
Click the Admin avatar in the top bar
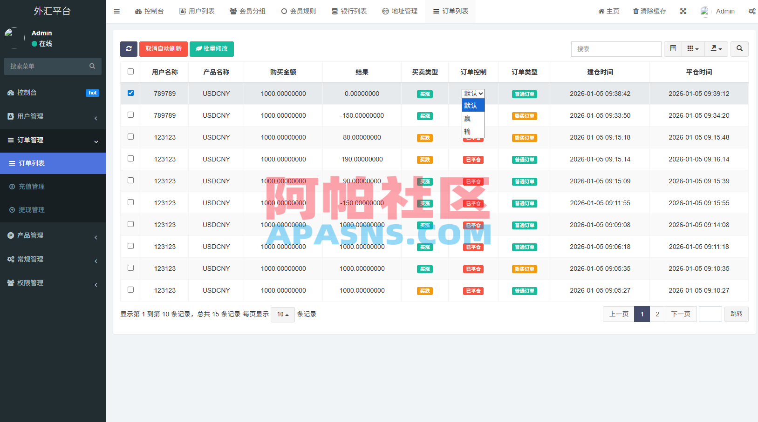pos(704,11)
